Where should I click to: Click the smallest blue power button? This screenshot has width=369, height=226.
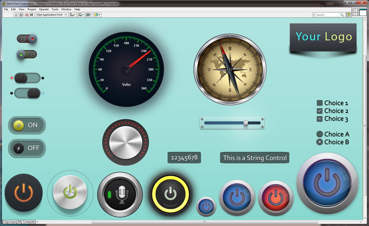pos(206,206)
